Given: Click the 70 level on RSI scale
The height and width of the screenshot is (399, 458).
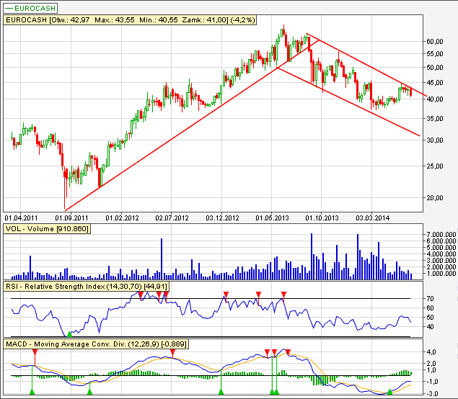Looking at the screenshot, I should pos(428,298).
